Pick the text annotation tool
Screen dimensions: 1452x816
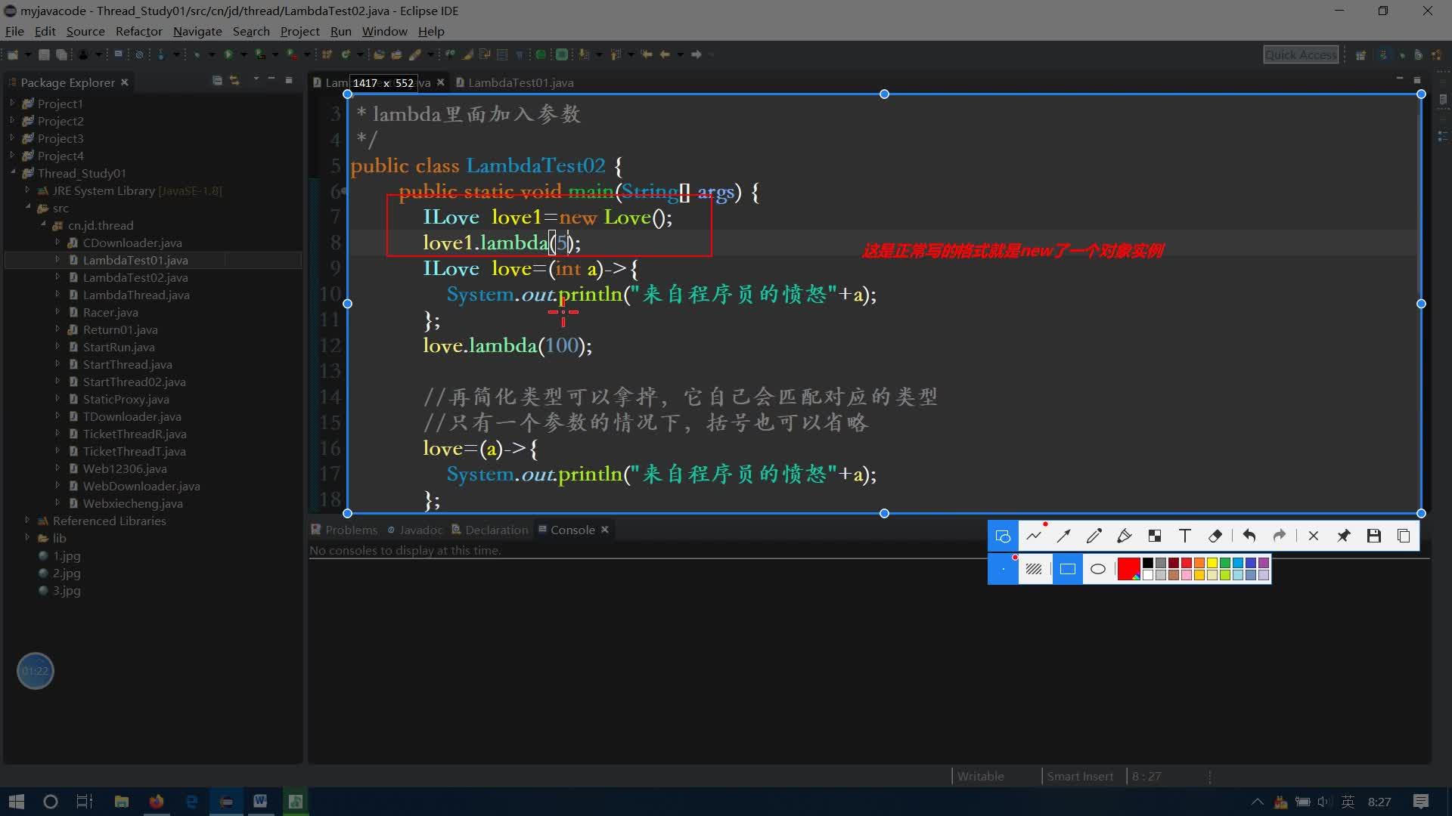[1184, 536]
